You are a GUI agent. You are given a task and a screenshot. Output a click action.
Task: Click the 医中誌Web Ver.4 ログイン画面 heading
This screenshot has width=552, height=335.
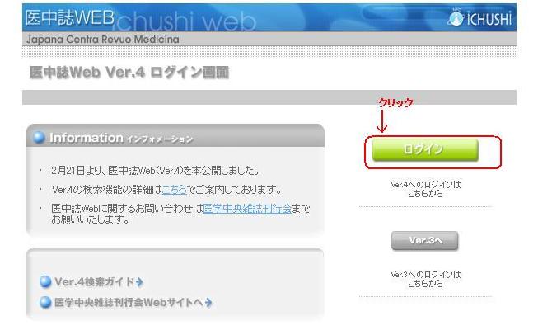tap(129, 73)
